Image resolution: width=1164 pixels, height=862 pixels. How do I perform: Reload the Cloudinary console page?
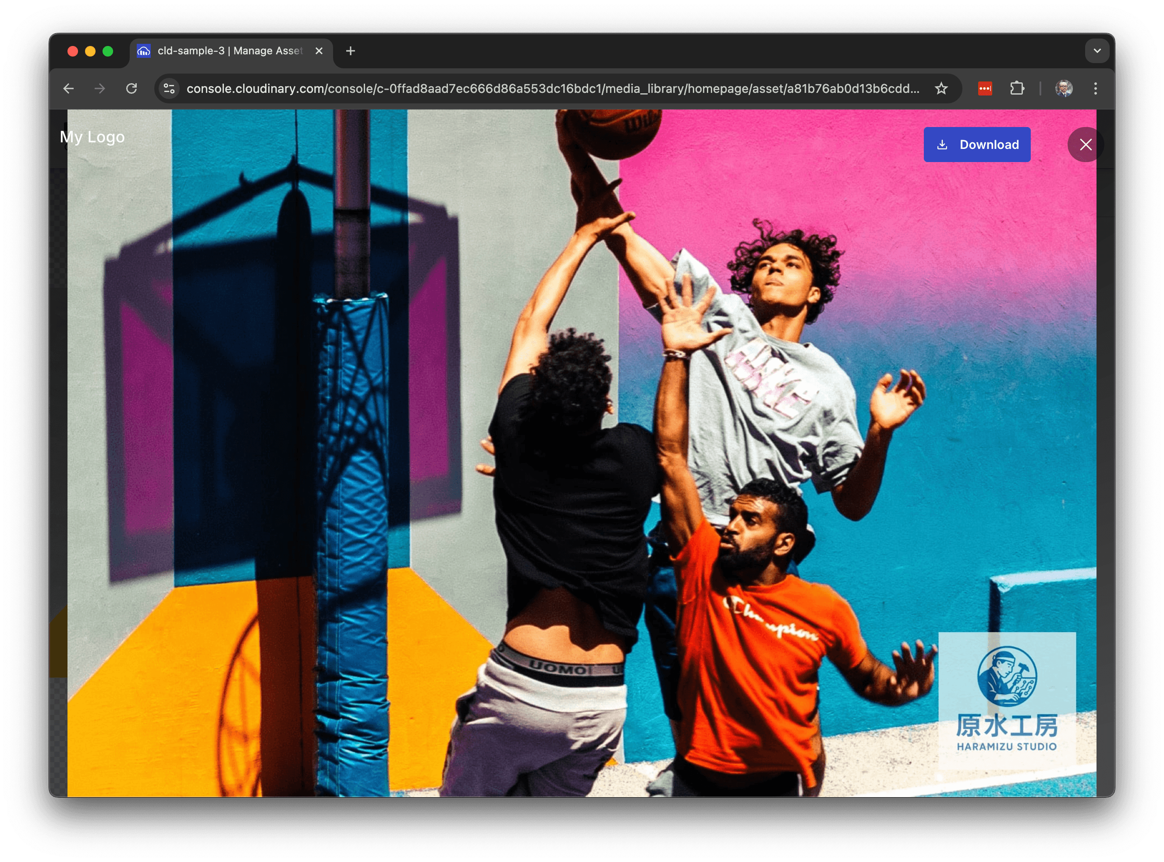131,89
